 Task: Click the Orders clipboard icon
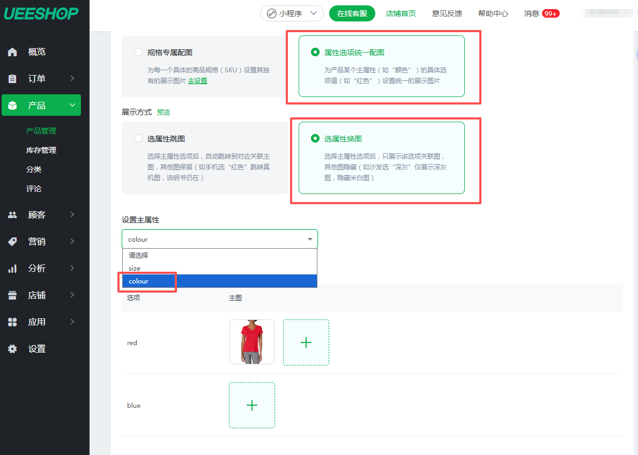click(x=12, y=79)
